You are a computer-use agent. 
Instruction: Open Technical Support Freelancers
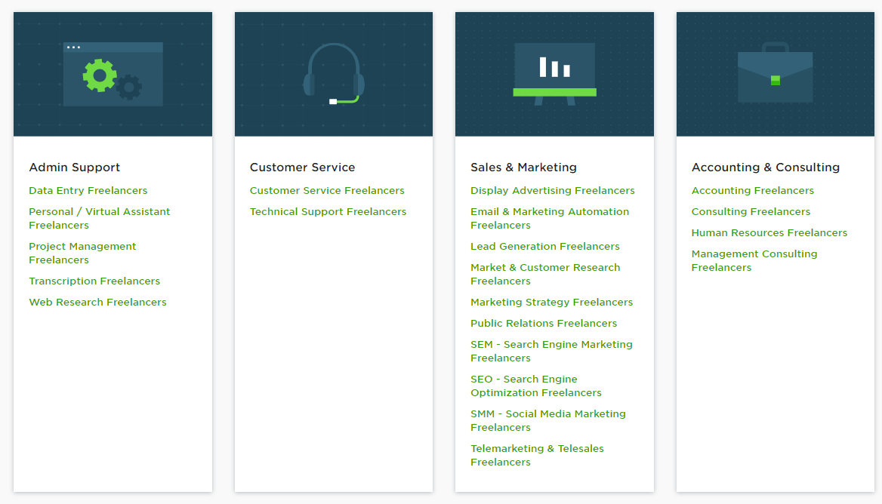(x=328, y=212)
